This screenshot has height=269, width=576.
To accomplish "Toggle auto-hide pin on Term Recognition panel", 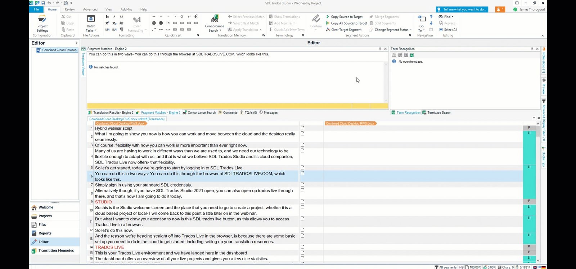I will point(532,49).
